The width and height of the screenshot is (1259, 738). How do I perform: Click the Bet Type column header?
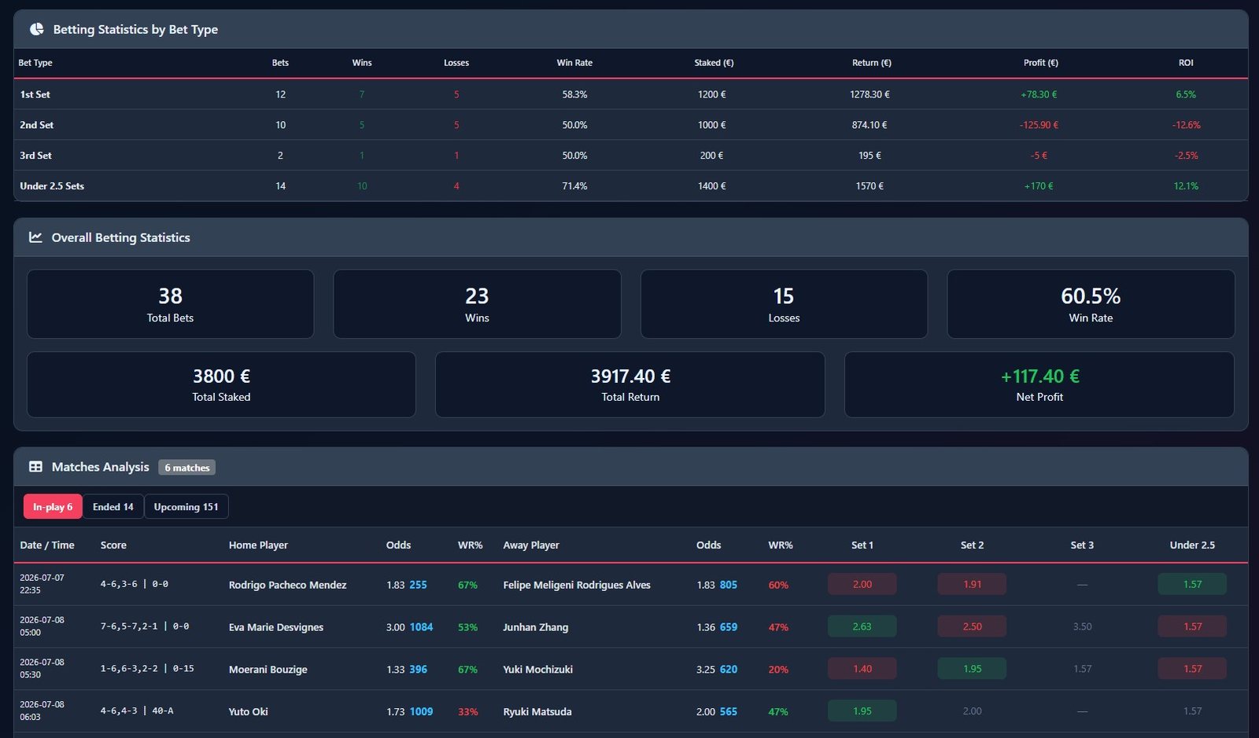pos(35,63)
